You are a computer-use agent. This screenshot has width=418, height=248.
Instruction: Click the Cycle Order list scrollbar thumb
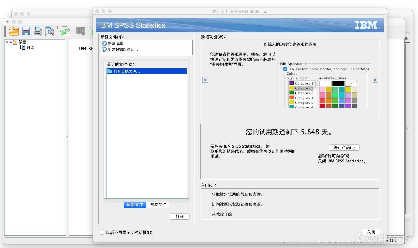tap(316, 85)
